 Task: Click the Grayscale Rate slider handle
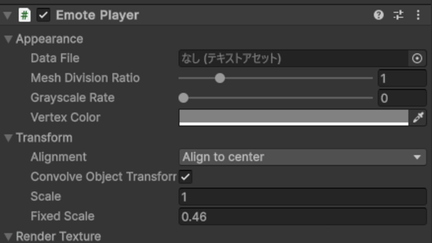coord(183,98)
